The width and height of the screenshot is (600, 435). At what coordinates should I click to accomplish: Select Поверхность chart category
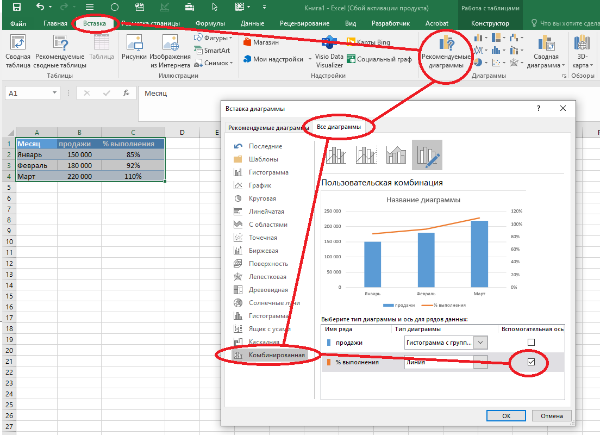click(260, 264)
